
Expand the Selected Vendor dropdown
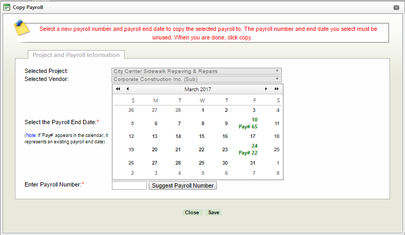[196, 79]
